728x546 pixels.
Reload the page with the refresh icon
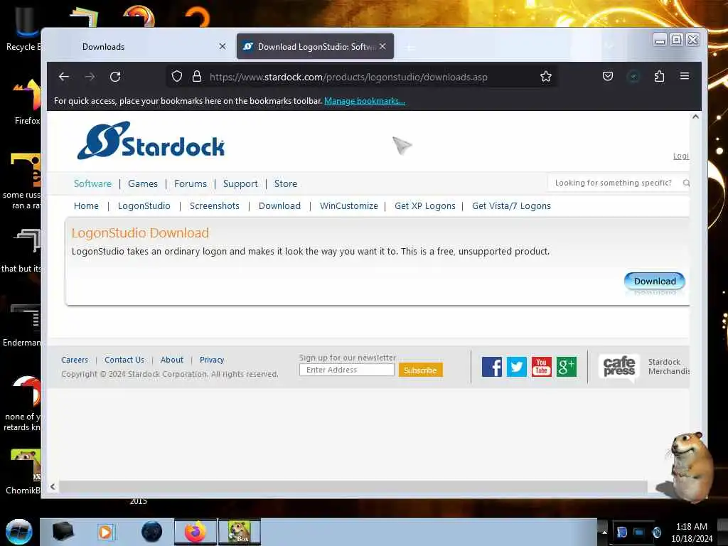115,77
